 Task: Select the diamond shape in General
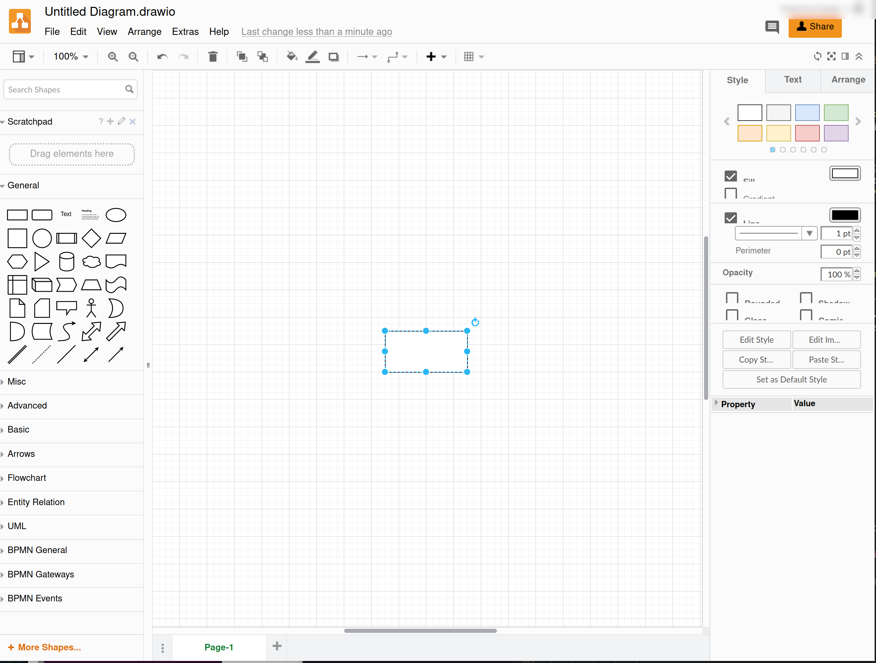(91, 238)
